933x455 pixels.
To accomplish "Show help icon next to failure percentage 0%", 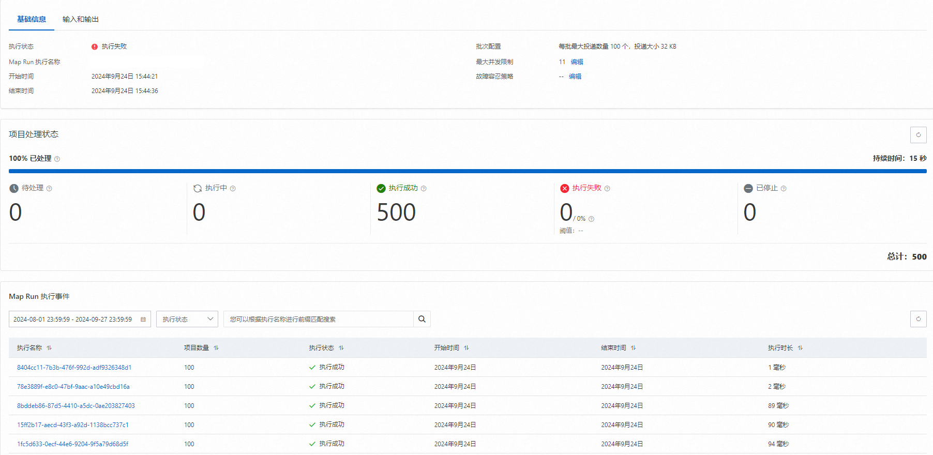I will (591, 219).
